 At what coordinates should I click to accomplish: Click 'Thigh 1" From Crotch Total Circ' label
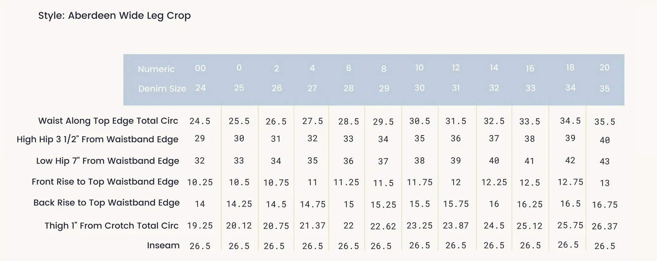tap(112, 225)
